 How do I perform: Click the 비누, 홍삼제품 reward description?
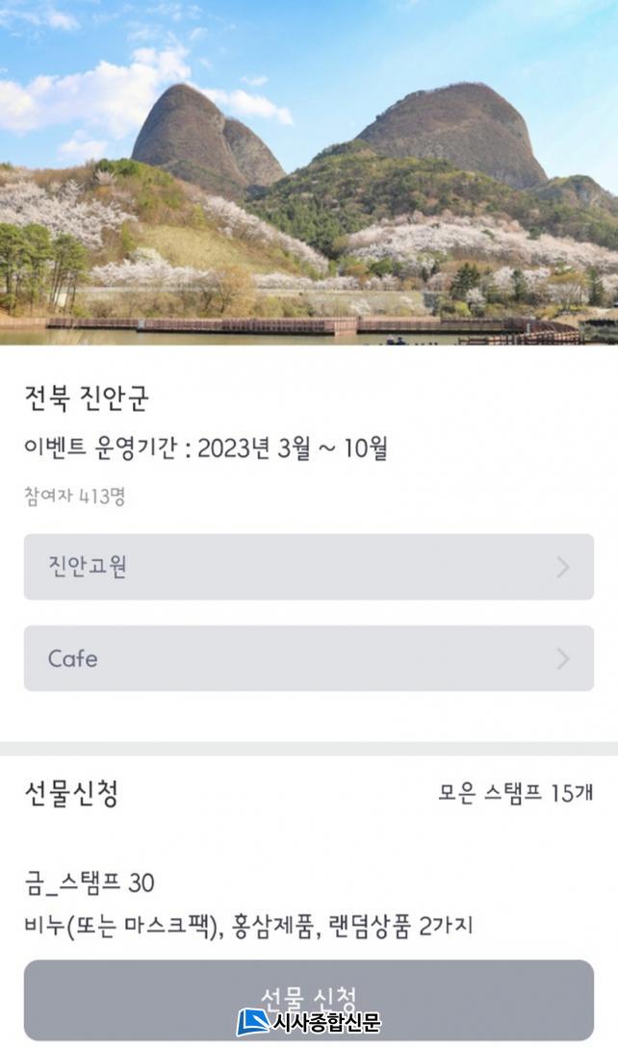[x=248, y=927]
